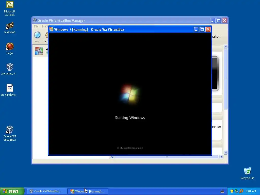
Task: Click the 6:01 AM system clock
Action: click(251, 191)
